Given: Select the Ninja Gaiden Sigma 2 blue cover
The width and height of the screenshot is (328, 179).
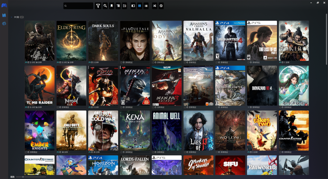Looking at the screenshot, I should coord(135,86).
